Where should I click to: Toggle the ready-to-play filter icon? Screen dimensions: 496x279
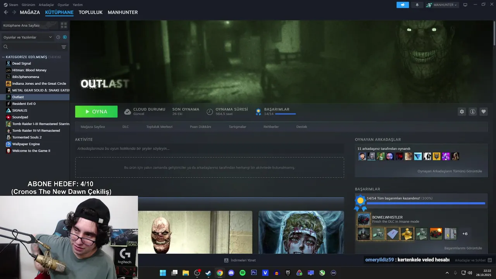coord(65,37)
